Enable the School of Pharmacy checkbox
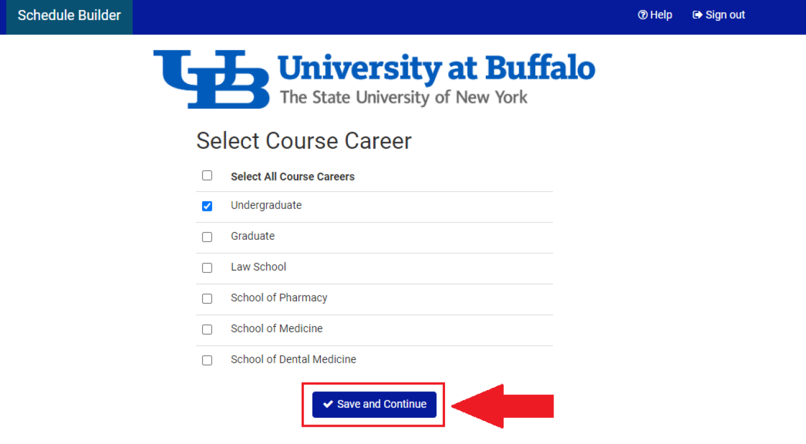 207,298
